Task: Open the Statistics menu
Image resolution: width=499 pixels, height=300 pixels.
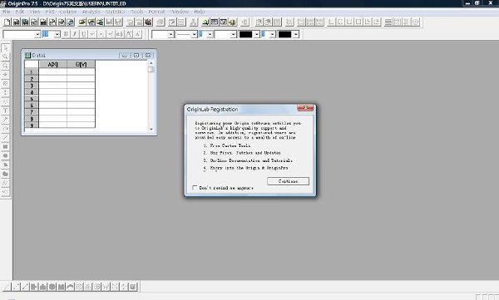Action: (116, 12)
